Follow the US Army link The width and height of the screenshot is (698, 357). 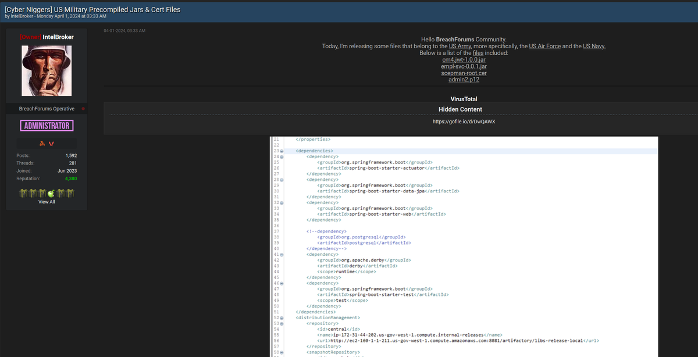point(460,46)
